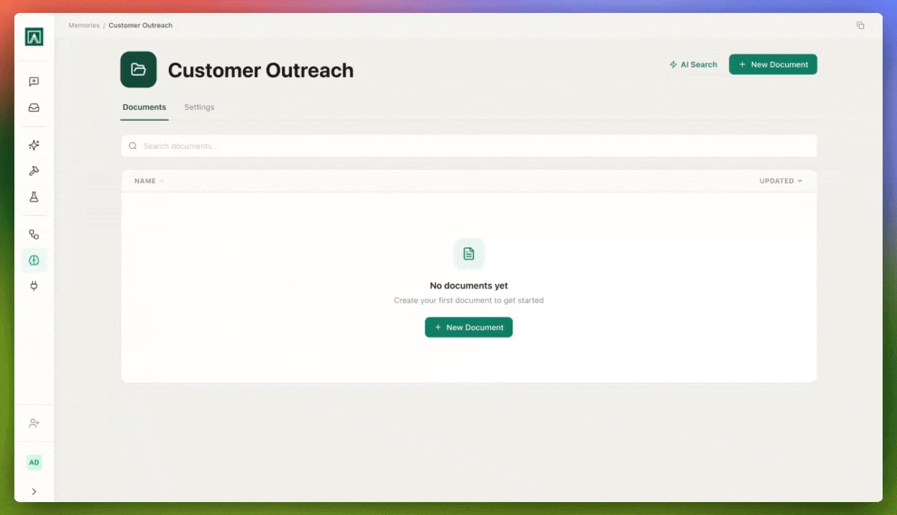Open AI Search

pos(694,65)
